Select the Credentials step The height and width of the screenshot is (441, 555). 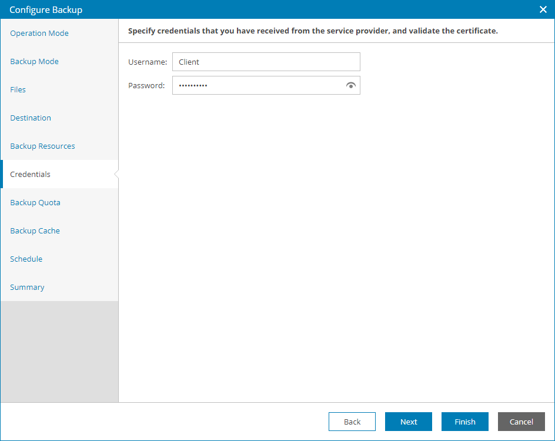pyautogui.click(x=31, y=175)
